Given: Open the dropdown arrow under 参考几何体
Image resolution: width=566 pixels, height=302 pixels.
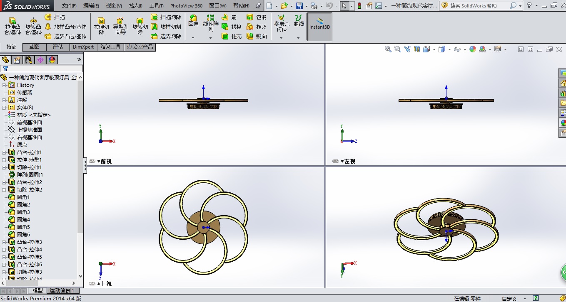Looking at the screenshot, I should click(x=282, y=38).
